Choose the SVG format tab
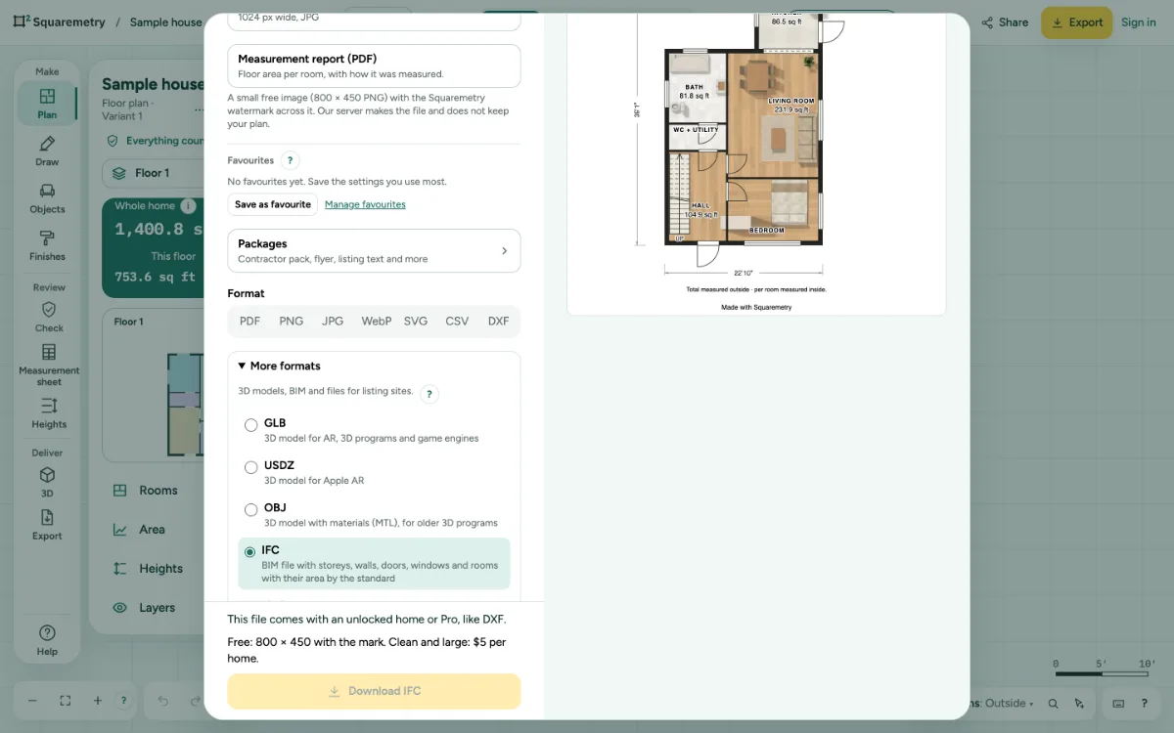 pos(416,322)
